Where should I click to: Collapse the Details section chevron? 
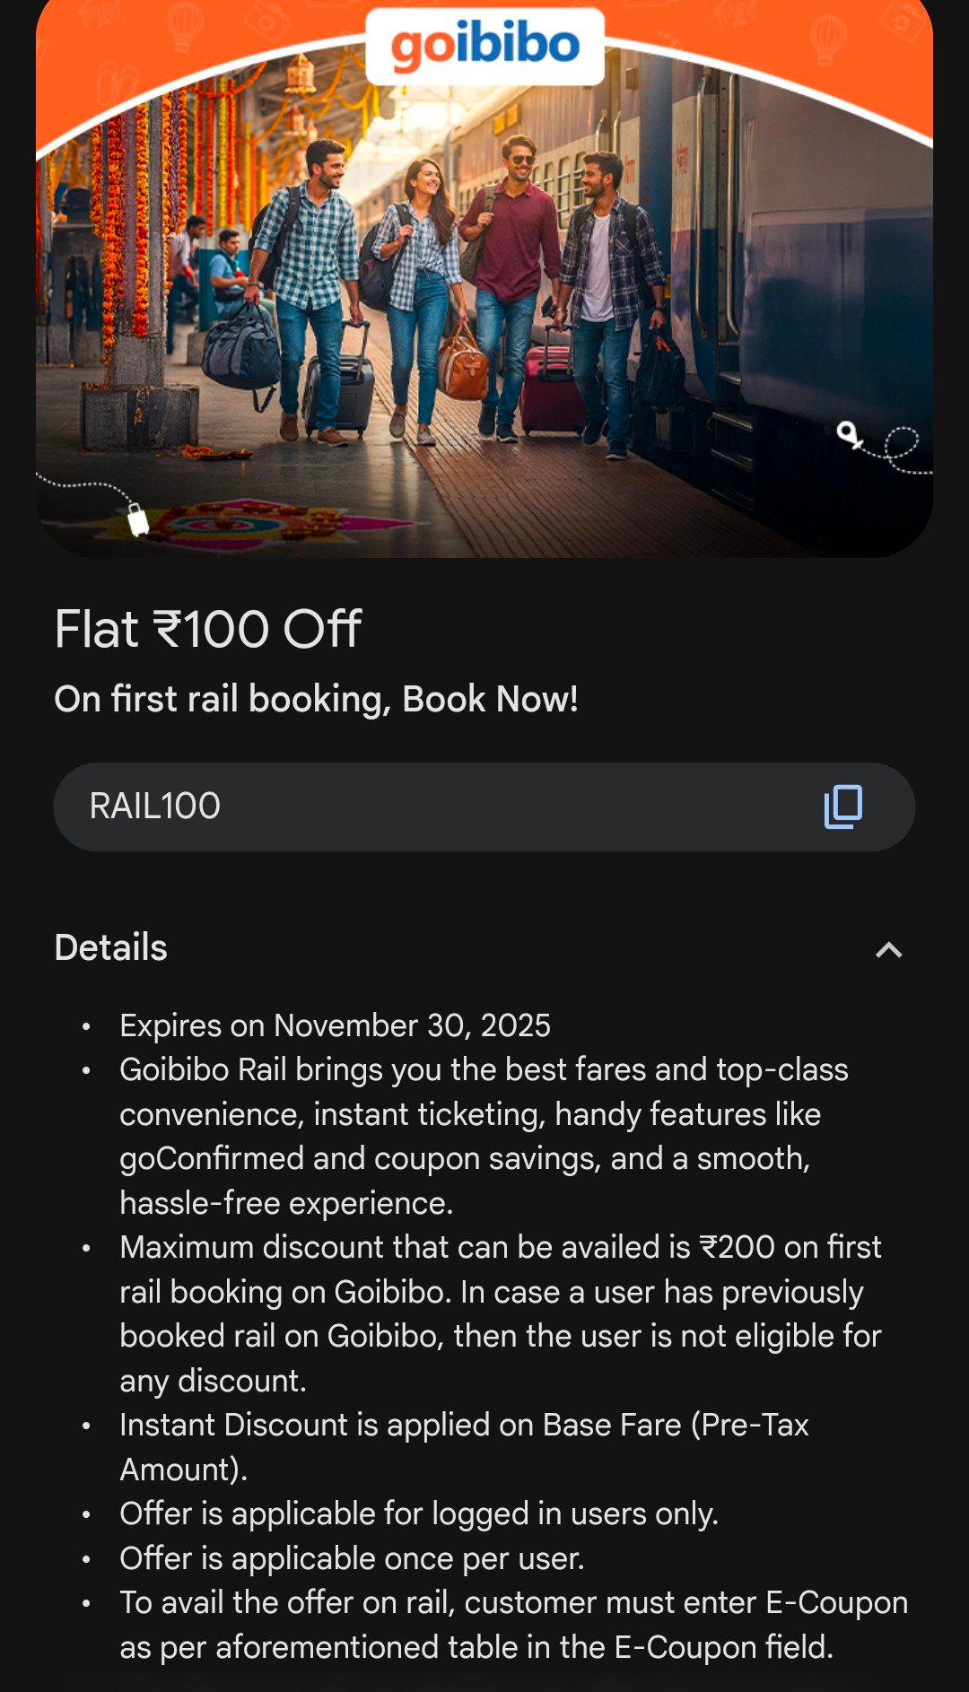tap(888, 949)
